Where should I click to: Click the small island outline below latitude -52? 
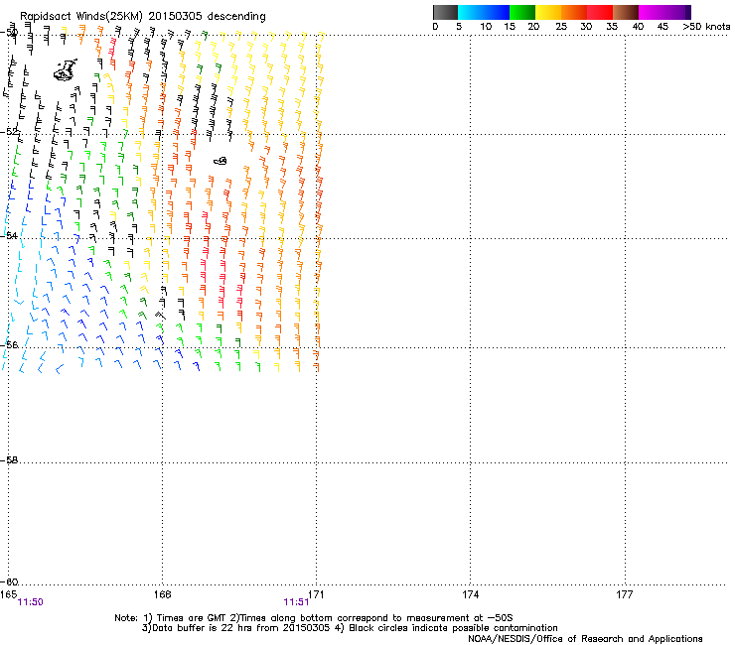click(220, 161)
